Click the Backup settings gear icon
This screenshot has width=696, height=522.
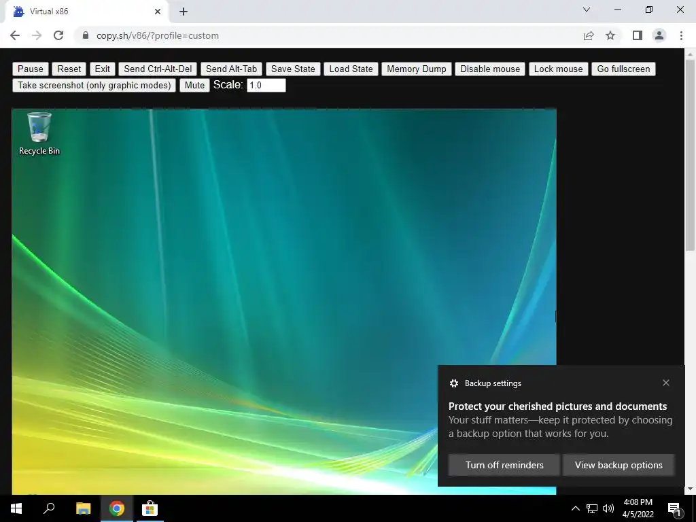pyautogui.click(x=453, y=383)
